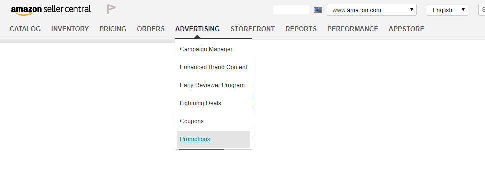The height and width of the screenshot is (184, 485).
Task: Click the ADVERTISING menu header
Action: (x=198, y=29)
